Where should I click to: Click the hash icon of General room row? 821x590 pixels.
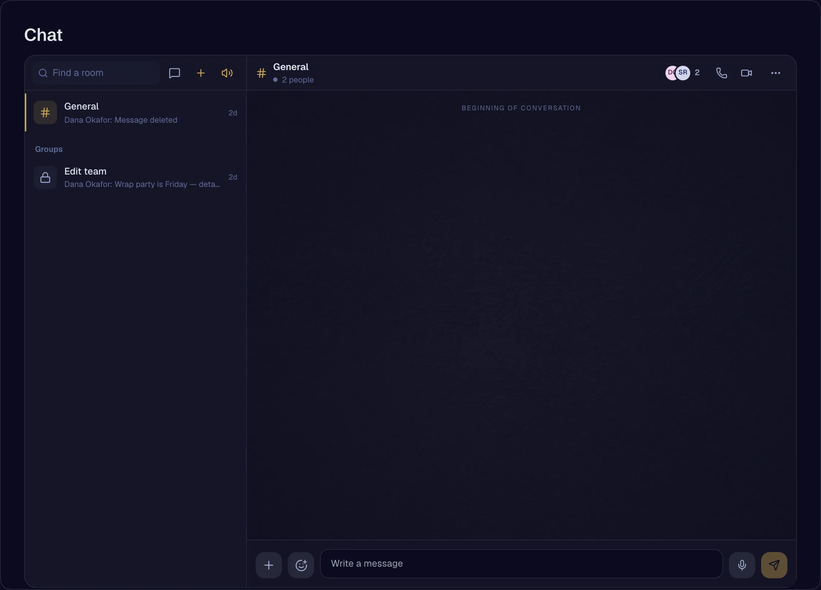(x=45, y=112)
